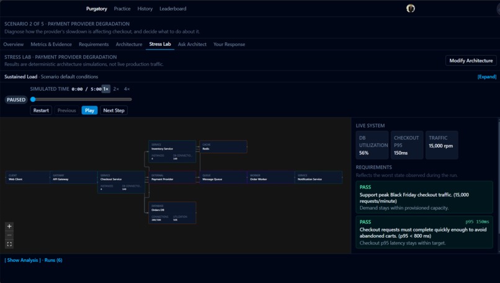This screenshot has height=283, width=500.
Task: Open the user avatar profile icon
Action: [411, 9]
